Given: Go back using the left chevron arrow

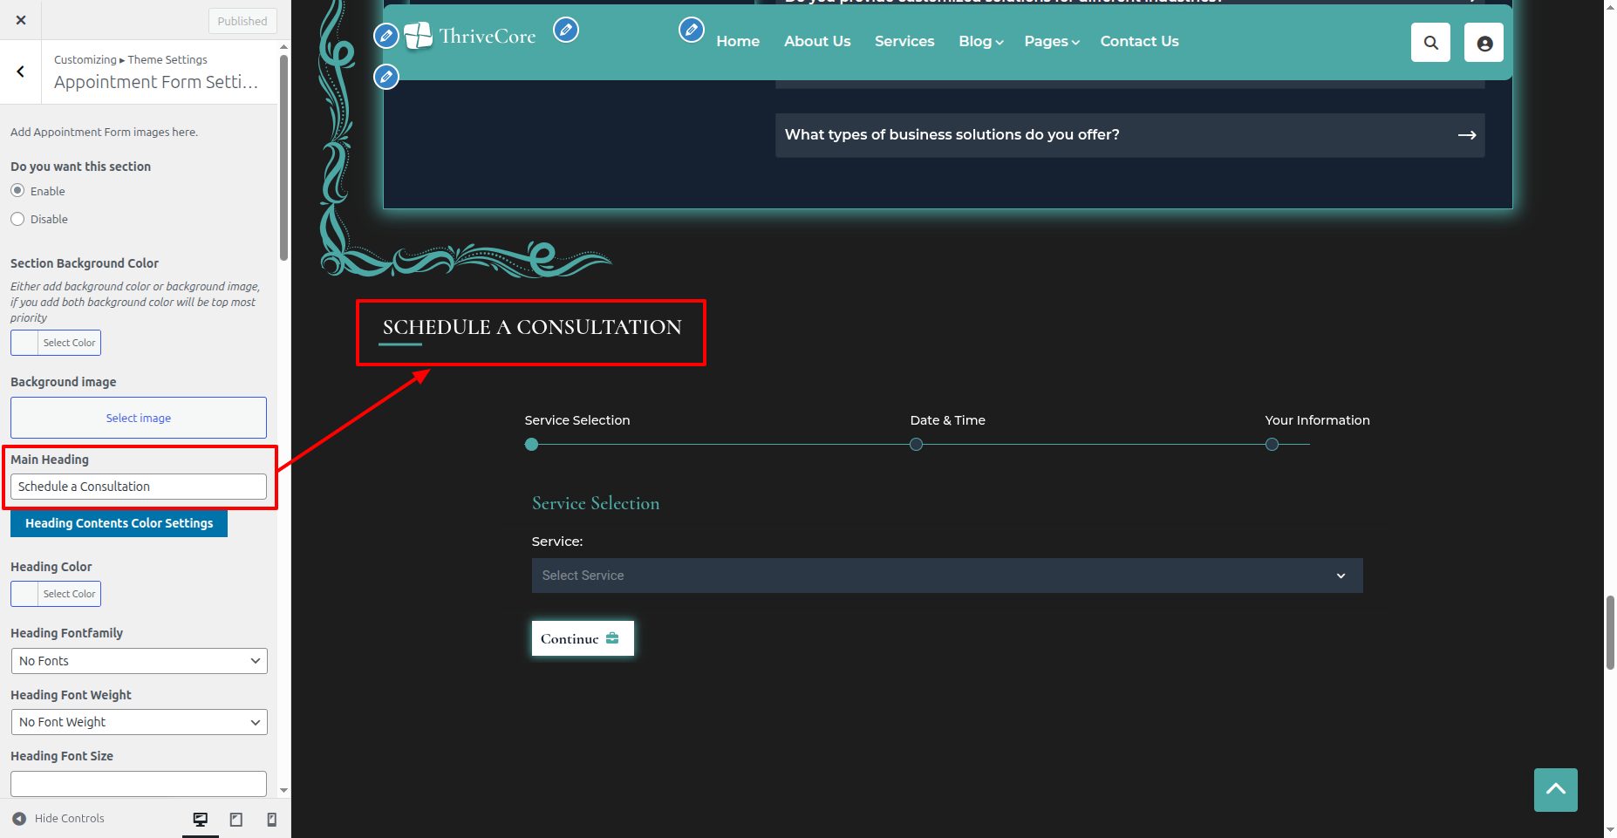Looking at the screenshot, I should [x=21, y=72].
